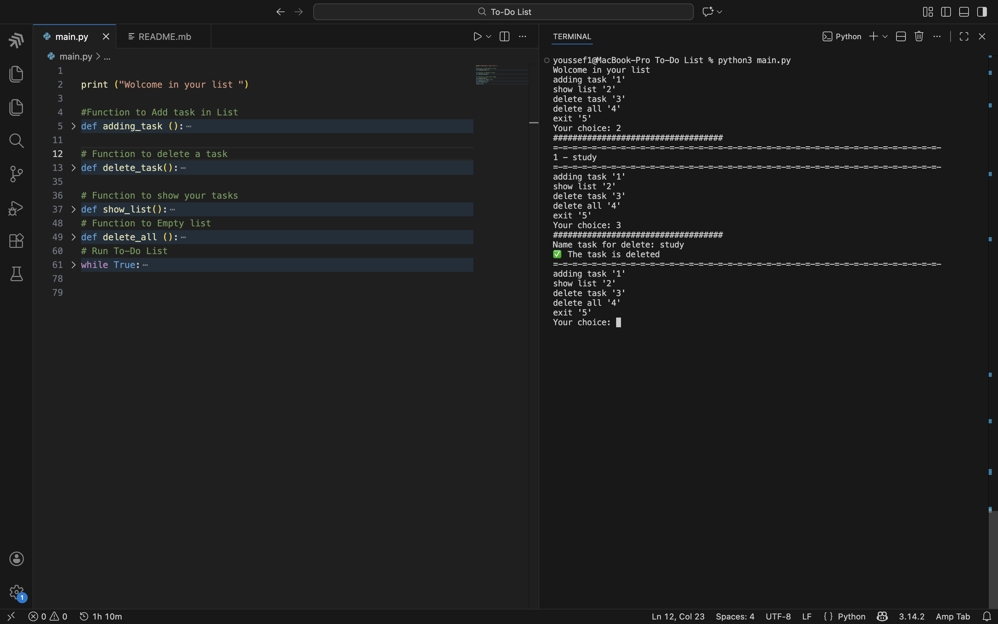Expand the collapsed while True block
This screenshot has height=624, width=998.
pos(73,265)
